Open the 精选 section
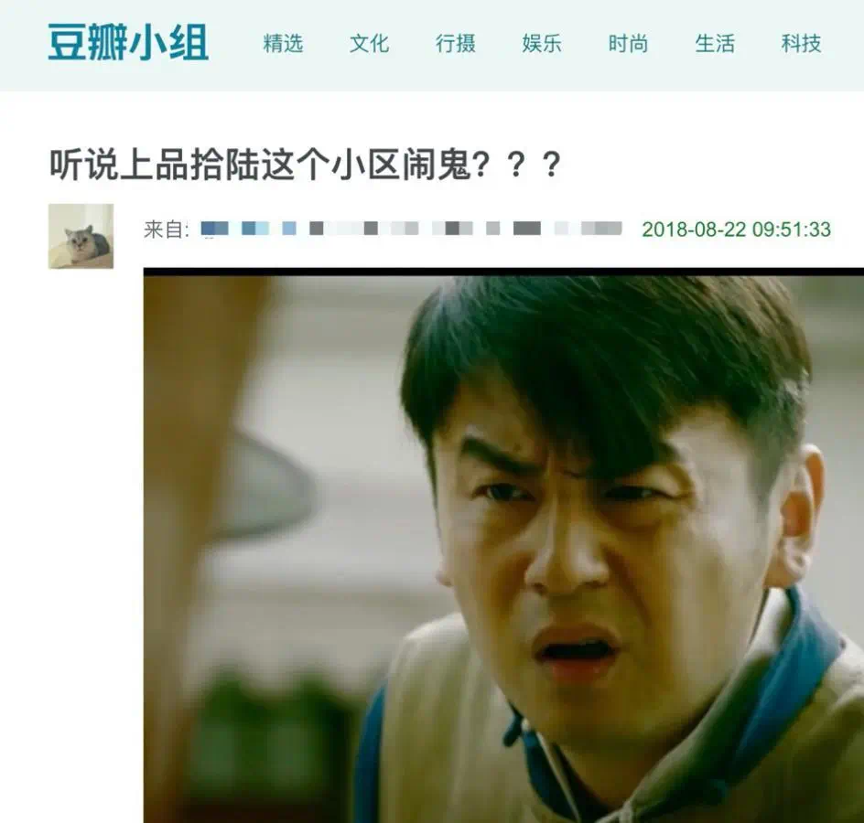This screenshot has height=823, width=864. coord(283,44)
